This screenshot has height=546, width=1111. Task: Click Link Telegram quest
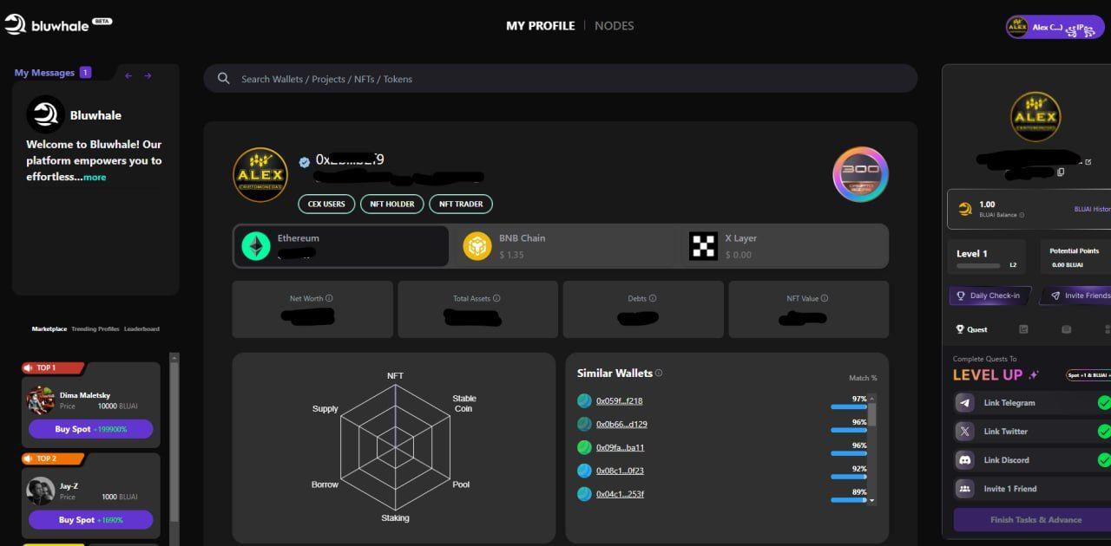point(1033,403)
